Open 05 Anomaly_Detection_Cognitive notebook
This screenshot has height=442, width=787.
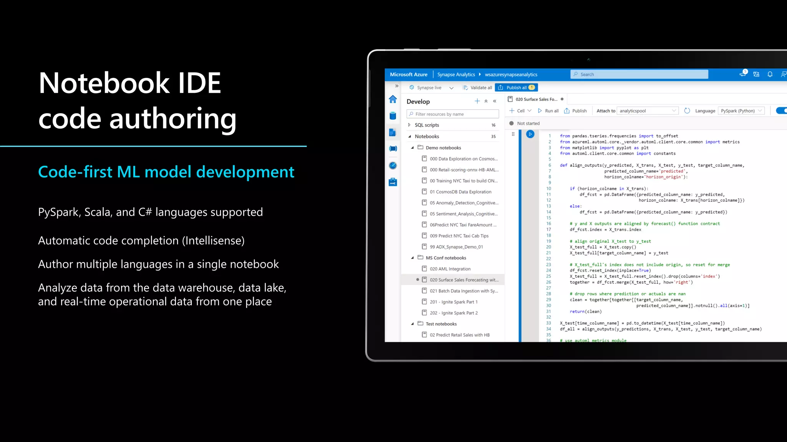point(460,203)
